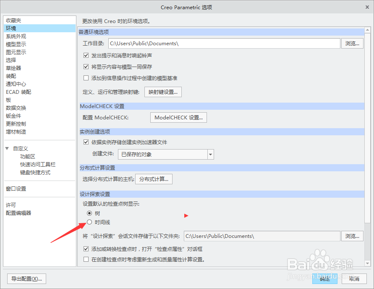This screenshot has width=374, height=289.
Task: Enable 考虑重新生成和质量属性计算设置 checkbox
Action: click(x=86, y=259)
